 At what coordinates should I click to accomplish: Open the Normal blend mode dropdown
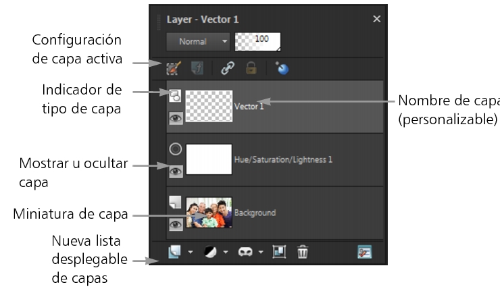coord(198,42)
